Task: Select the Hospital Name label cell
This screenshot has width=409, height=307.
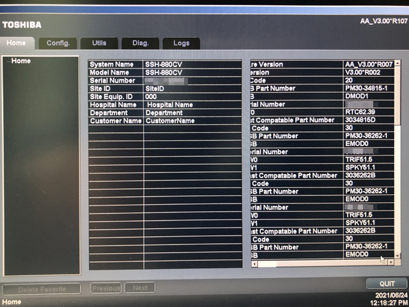Action: [x=116, y=105]
